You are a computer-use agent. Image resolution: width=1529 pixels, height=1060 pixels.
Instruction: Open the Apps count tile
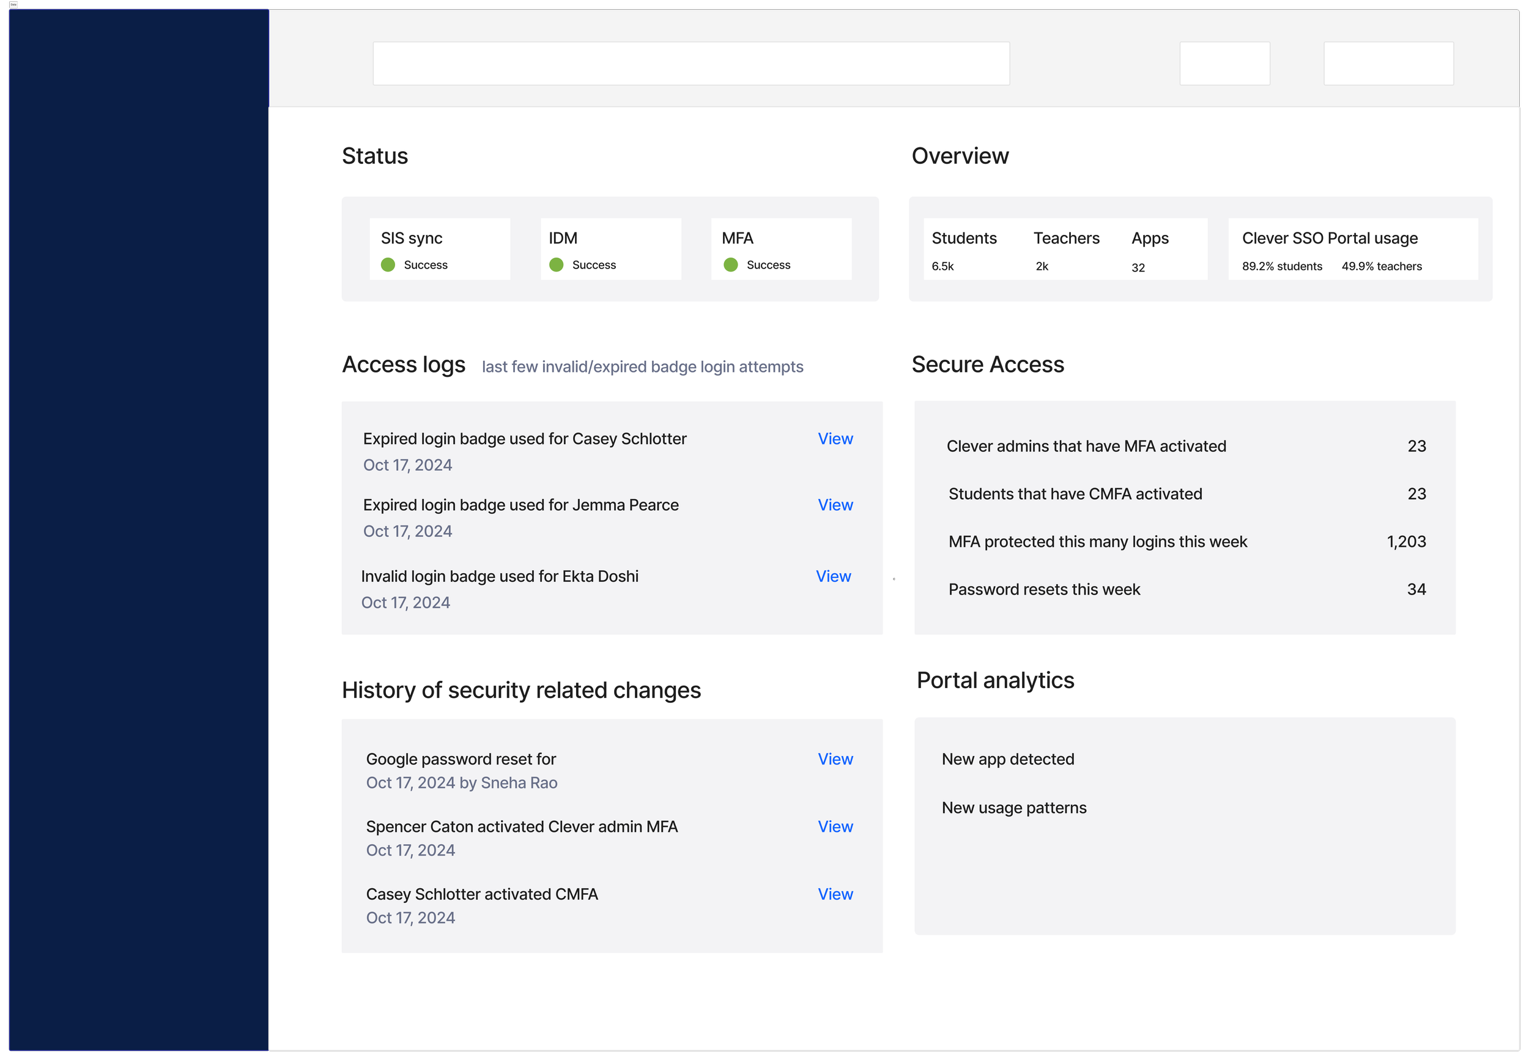[1150, 250]
